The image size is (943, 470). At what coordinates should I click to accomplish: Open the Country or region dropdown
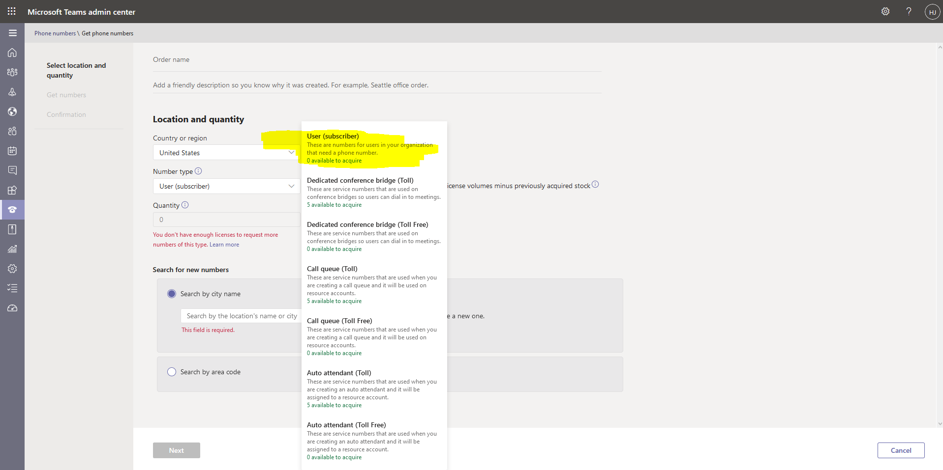tap(226, 153)
